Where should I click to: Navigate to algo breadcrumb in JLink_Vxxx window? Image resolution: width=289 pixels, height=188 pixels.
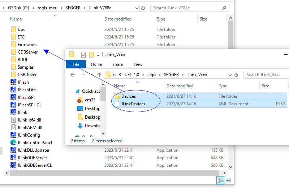pos(151,75)
